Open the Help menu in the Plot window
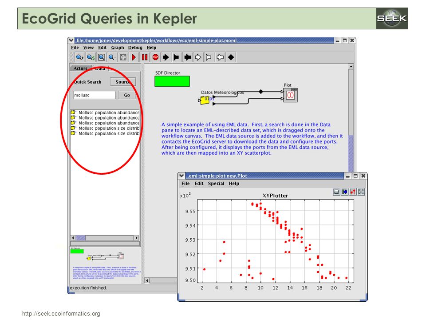 [234, 184]
